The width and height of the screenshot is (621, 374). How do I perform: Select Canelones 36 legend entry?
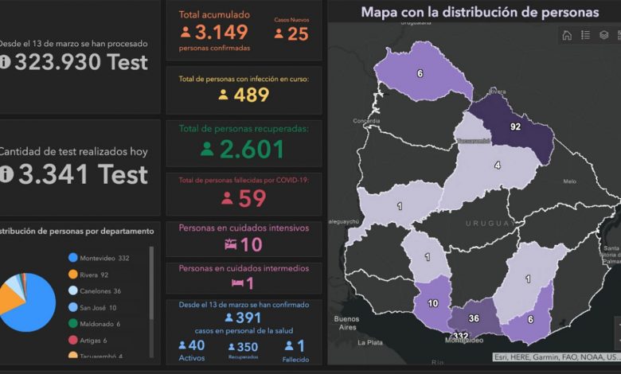coord(100,290)
